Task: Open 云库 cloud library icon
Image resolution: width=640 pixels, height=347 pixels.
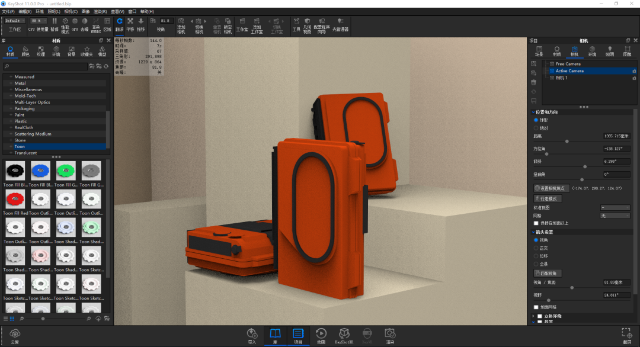Action: pos(15,335)
